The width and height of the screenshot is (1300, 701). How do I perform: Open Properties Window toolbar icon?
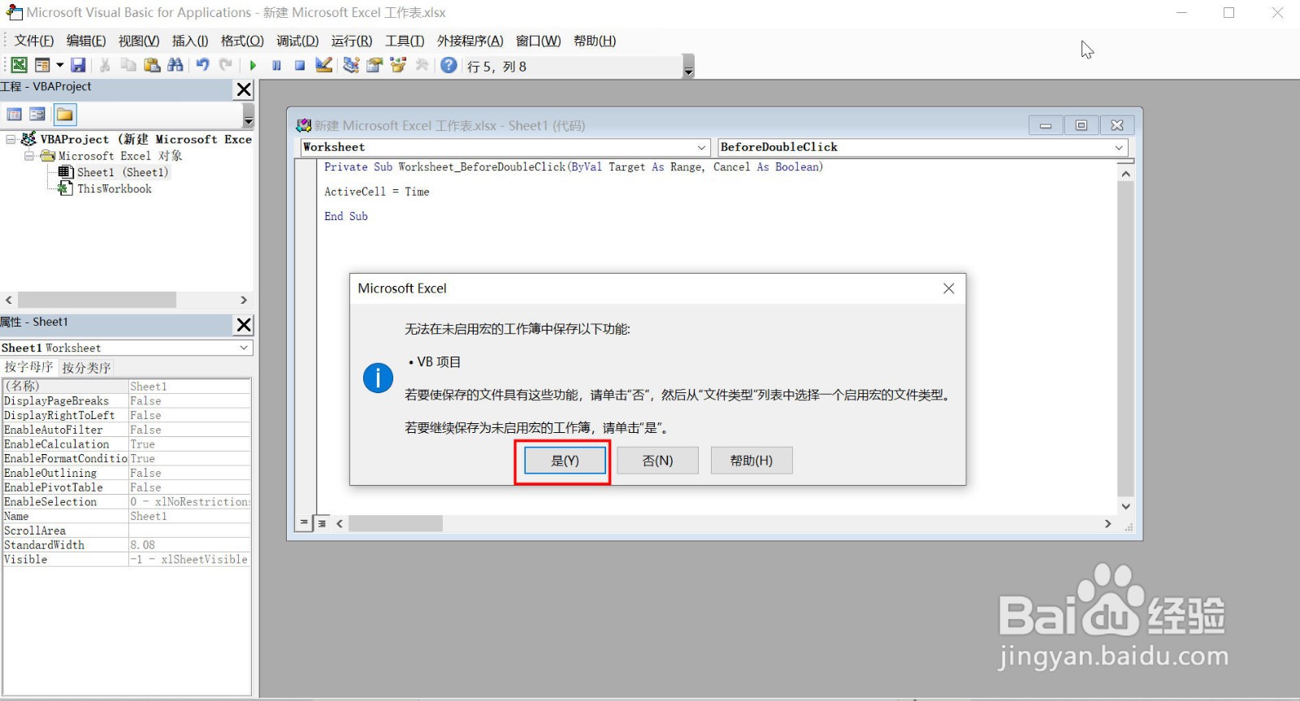pos(375,65)
